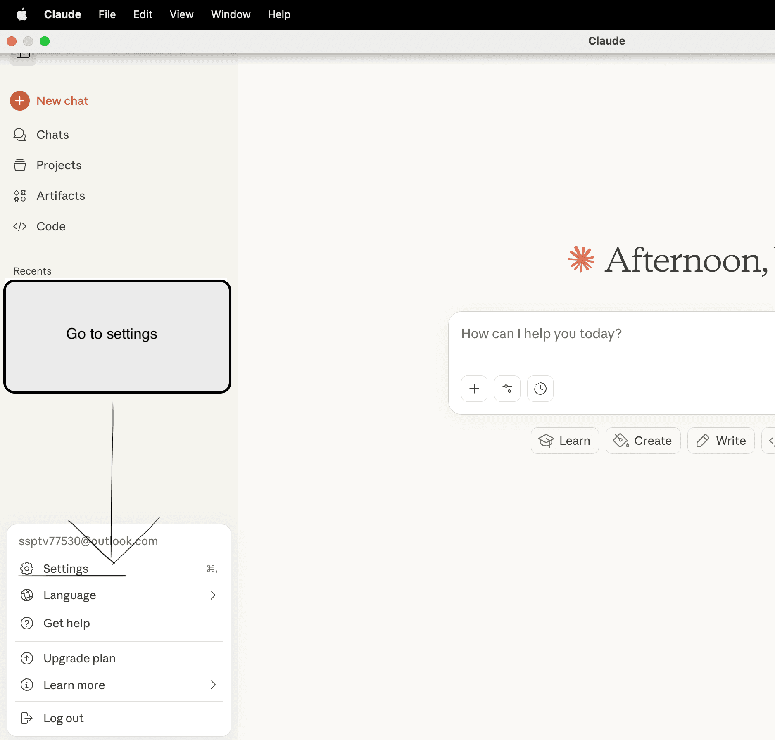775x740 pixels.
Task: Click the orange New chat plus icon
Action: coord(20,101)
